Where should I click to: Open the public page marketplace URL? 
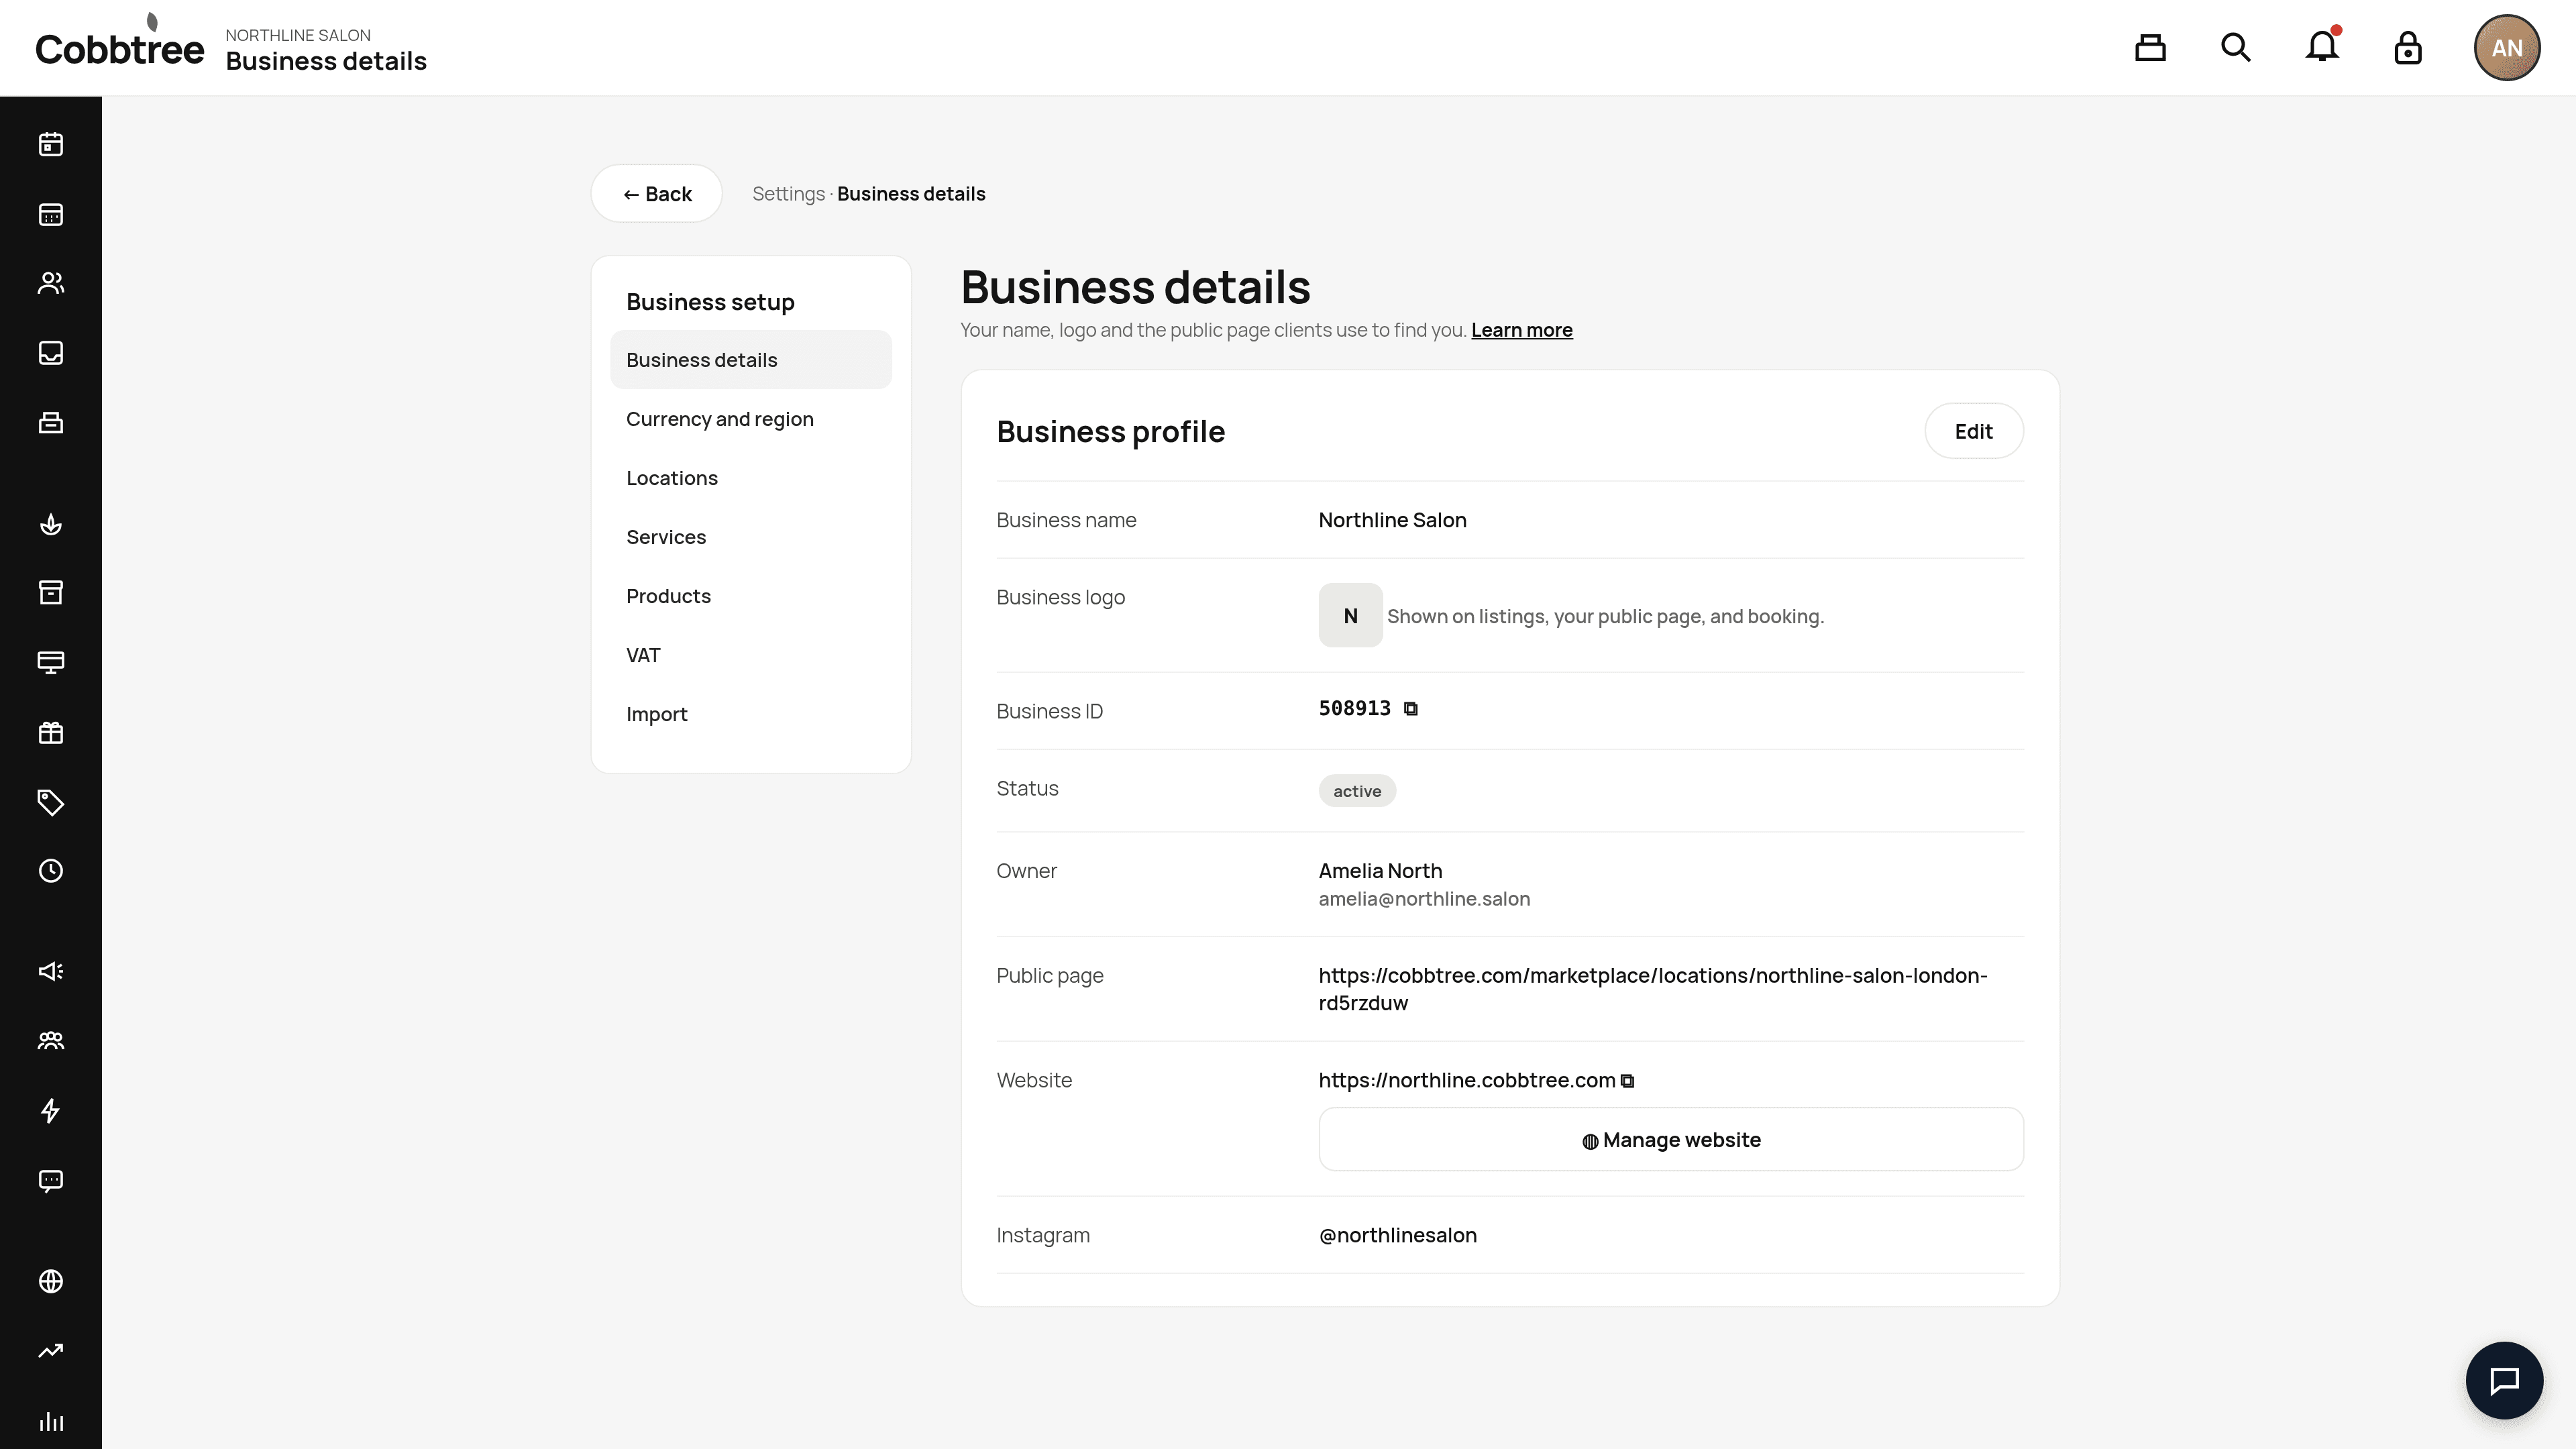click(1653, 989)
